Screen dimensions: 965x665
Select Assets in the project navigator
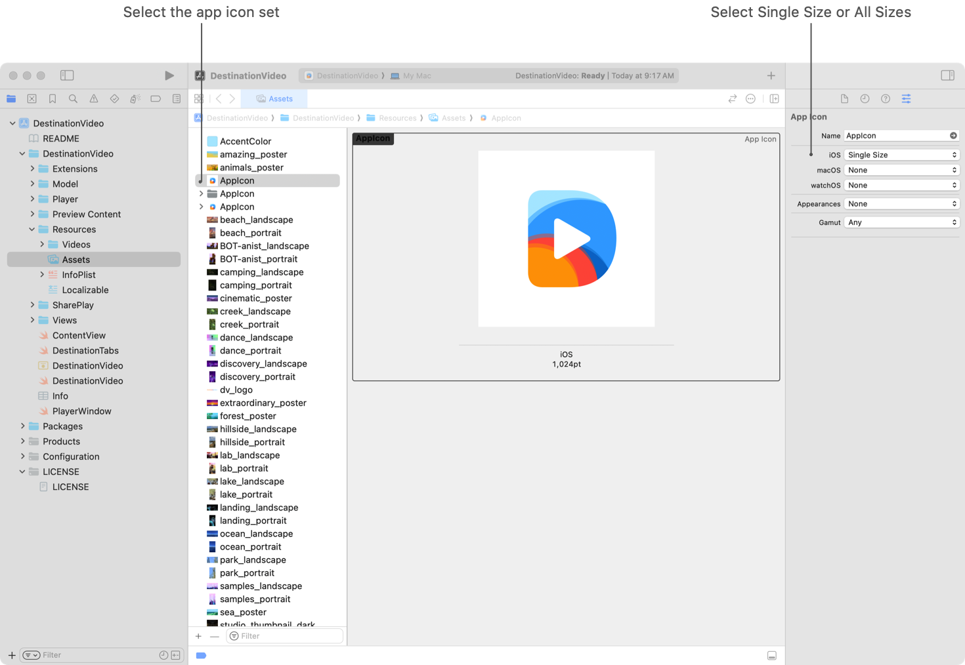click(94, 260)
